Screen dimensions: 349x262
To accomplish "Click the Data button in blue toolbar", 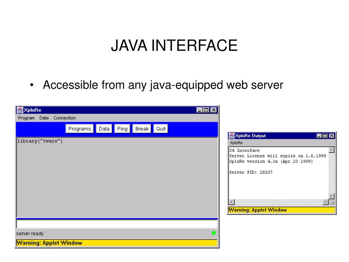I will 104,129.
